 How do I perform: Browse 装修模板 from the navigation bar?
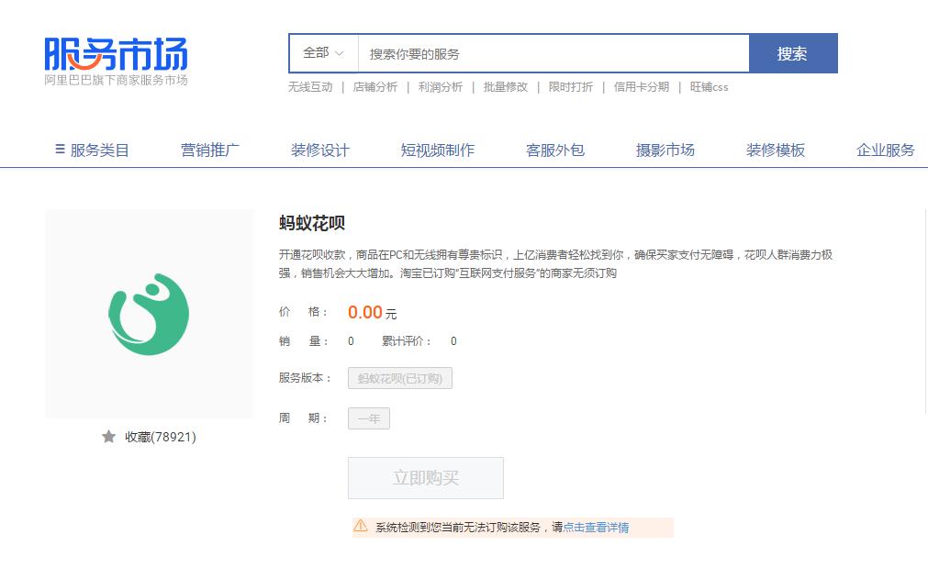tap(774, 150)
